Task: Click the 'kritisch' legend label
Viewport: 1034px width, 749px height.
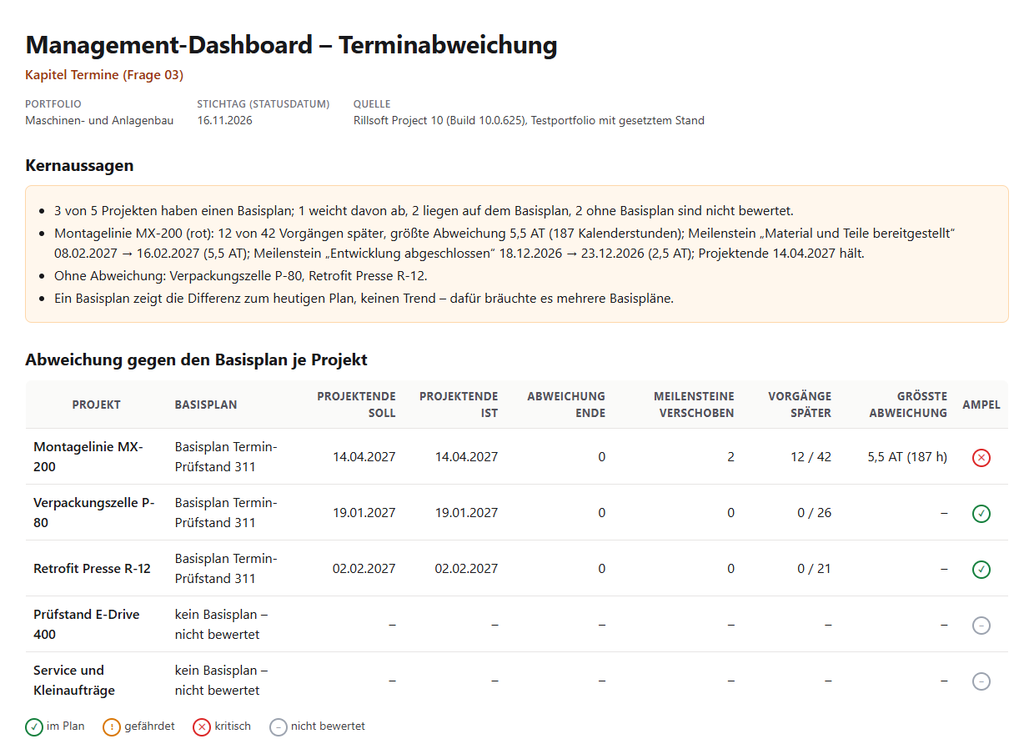Action: [233, 726]
